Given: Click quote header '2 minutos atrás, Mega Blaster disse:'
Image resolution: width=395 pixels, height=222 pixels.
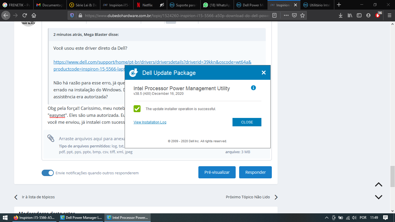Looking at the screenshot, I should point(86,34).
